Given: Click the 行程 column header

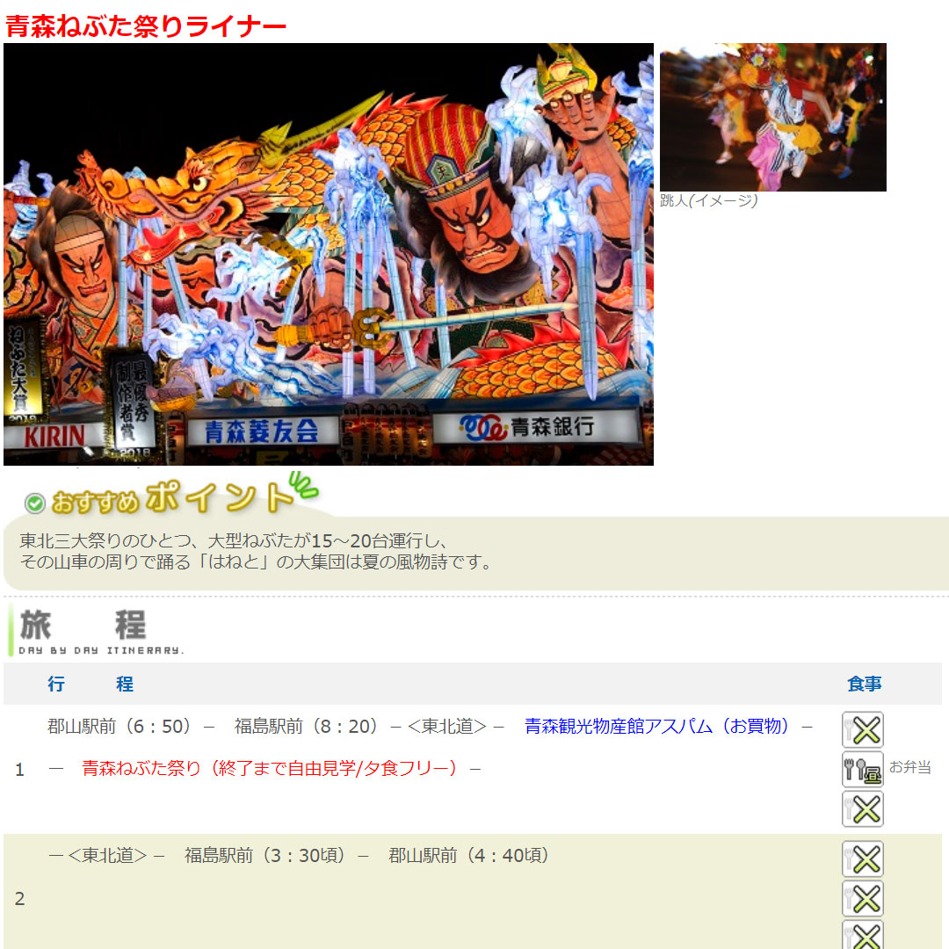Looking at the screenshot, I should coord(91,684).
